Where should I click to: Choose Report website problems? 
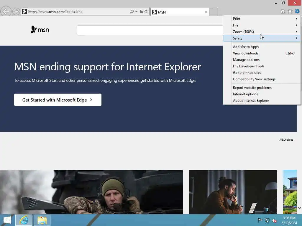(x=262, y=88)
